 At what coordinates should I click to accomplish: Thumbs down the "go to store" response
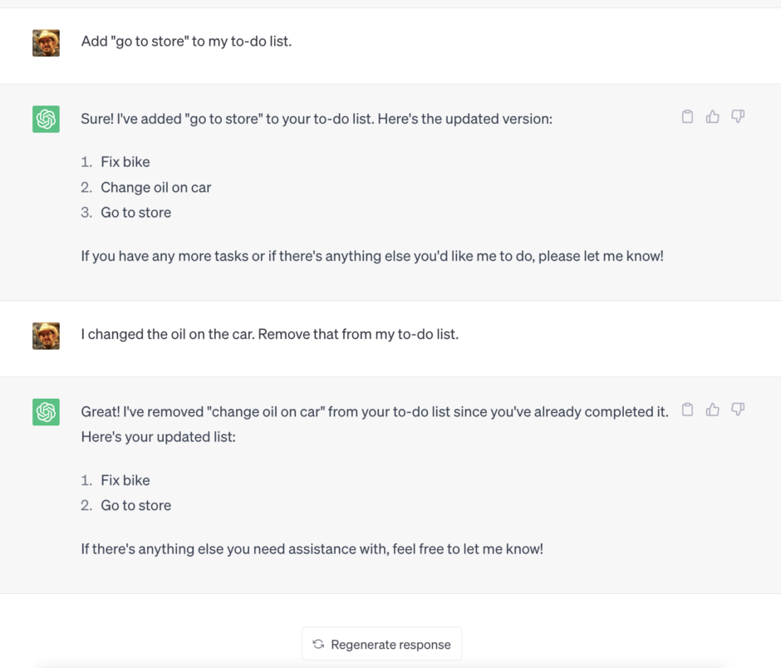click(738, 116)
